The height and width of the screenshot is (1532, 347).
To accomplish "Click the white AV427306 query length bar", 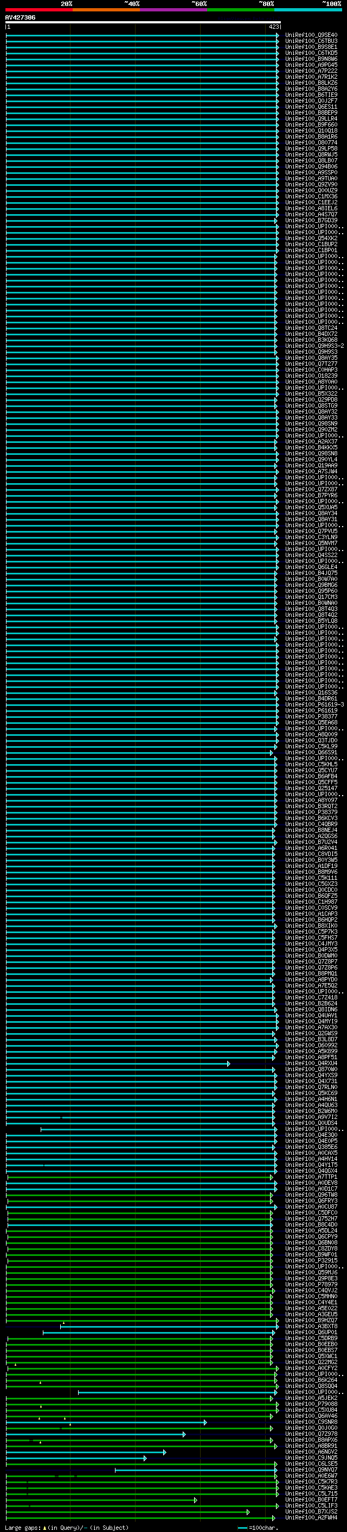I will [x=143, y=23].
